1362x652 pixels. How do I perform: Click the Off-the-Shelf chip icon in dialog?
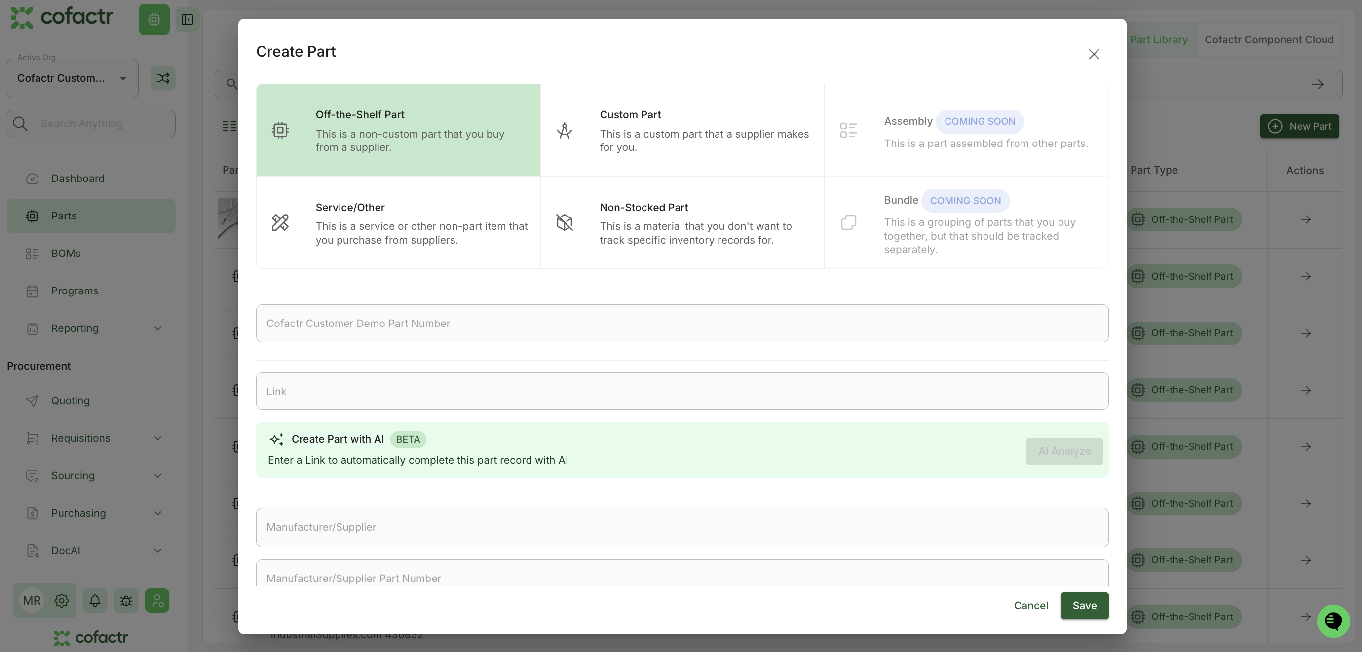pos(280,130)
